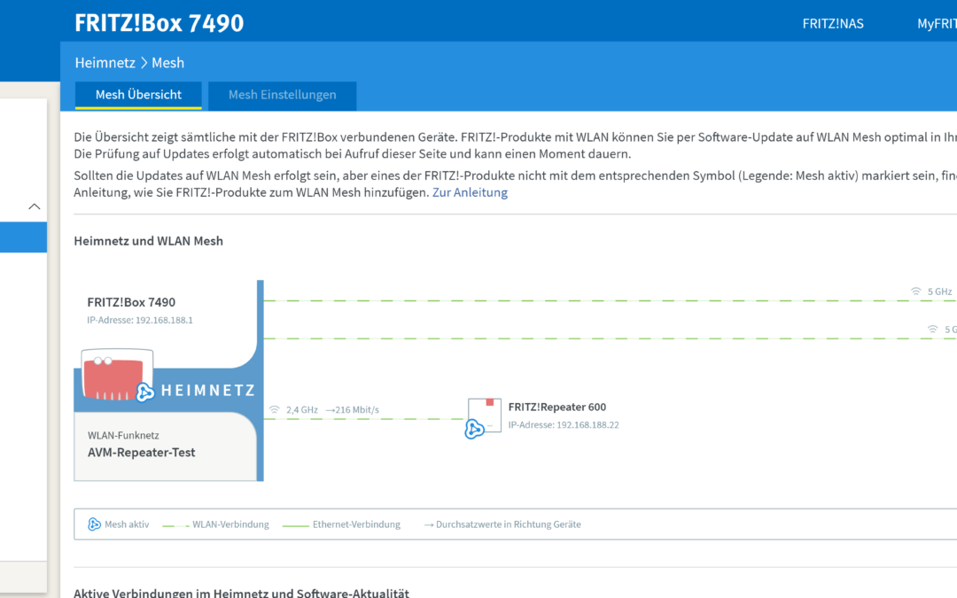This screenshot has height=598, width=957.
Task: Click the FRITZ!Repeater 600 name label
Action: pos(557,407)
